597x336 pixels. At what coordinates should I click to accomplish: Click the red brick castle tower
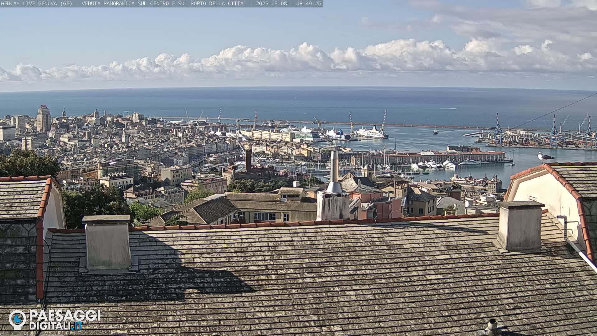tap(248, 160)
